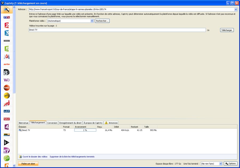Select the W9 channel
The image size is (240, 168).
coord(7,80)
